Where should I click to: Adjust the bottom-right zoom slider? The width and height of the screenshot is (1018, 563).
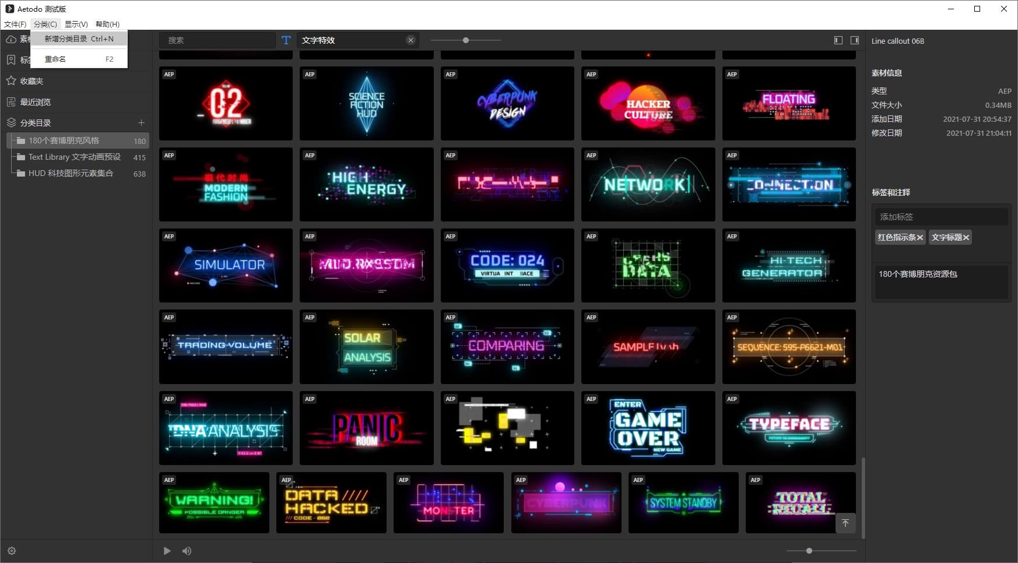[809, 551]
